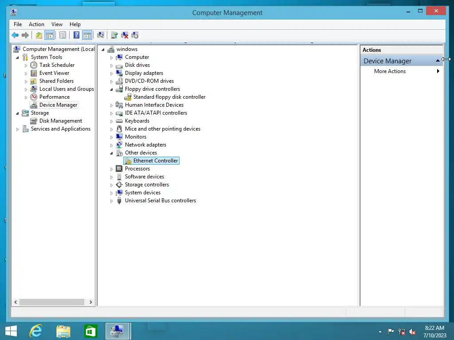Click the DVD/CD-ROM drives icon
The image size is (454, 340).
119,81
